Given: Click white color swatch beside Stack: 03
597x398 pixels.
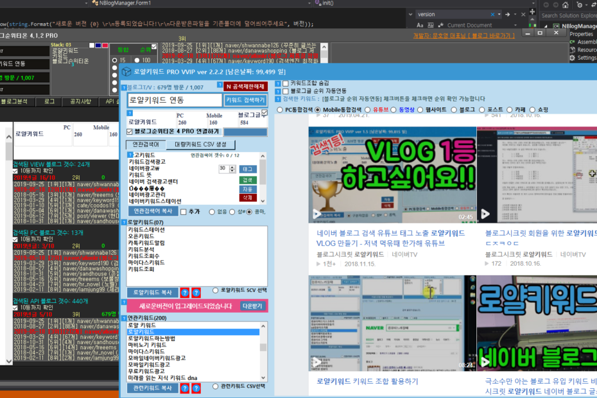Looking at the screenshot, I should pyautogui.click(x=92, y=46).
